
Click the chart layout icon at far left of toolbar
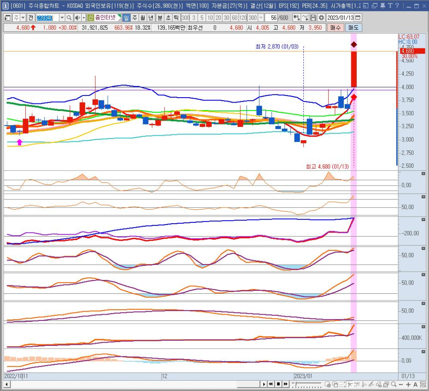tap(8, 18)
